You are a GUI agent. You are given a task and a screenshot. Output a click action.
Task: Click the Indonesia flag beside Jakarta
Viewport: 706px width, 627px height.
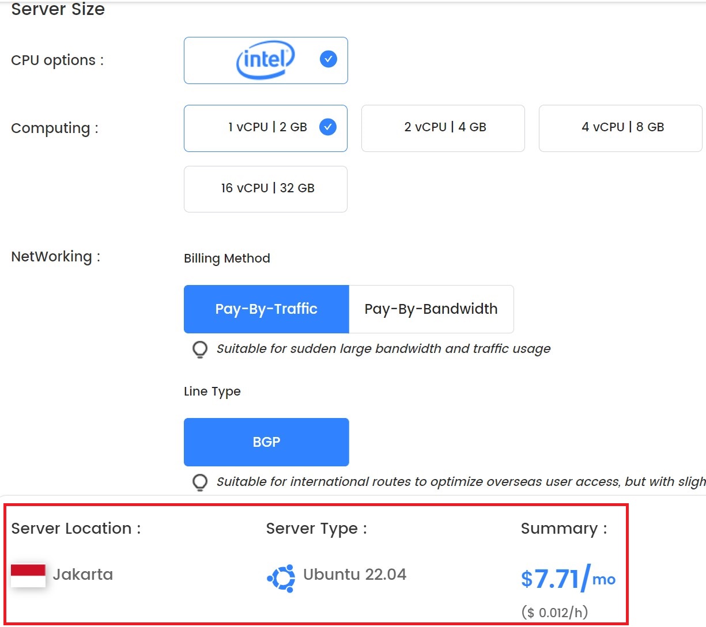click(x=29, y=575)
